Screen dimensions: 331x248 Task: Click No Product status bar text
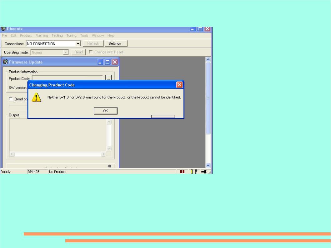pos(58,172)
